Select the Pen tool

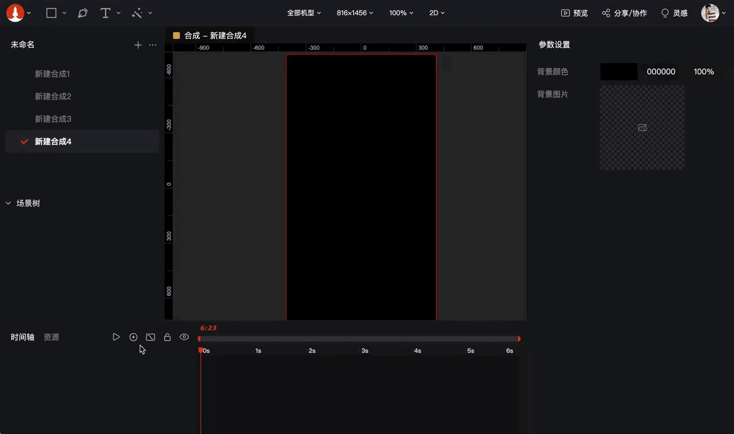[x=83, y=13]
